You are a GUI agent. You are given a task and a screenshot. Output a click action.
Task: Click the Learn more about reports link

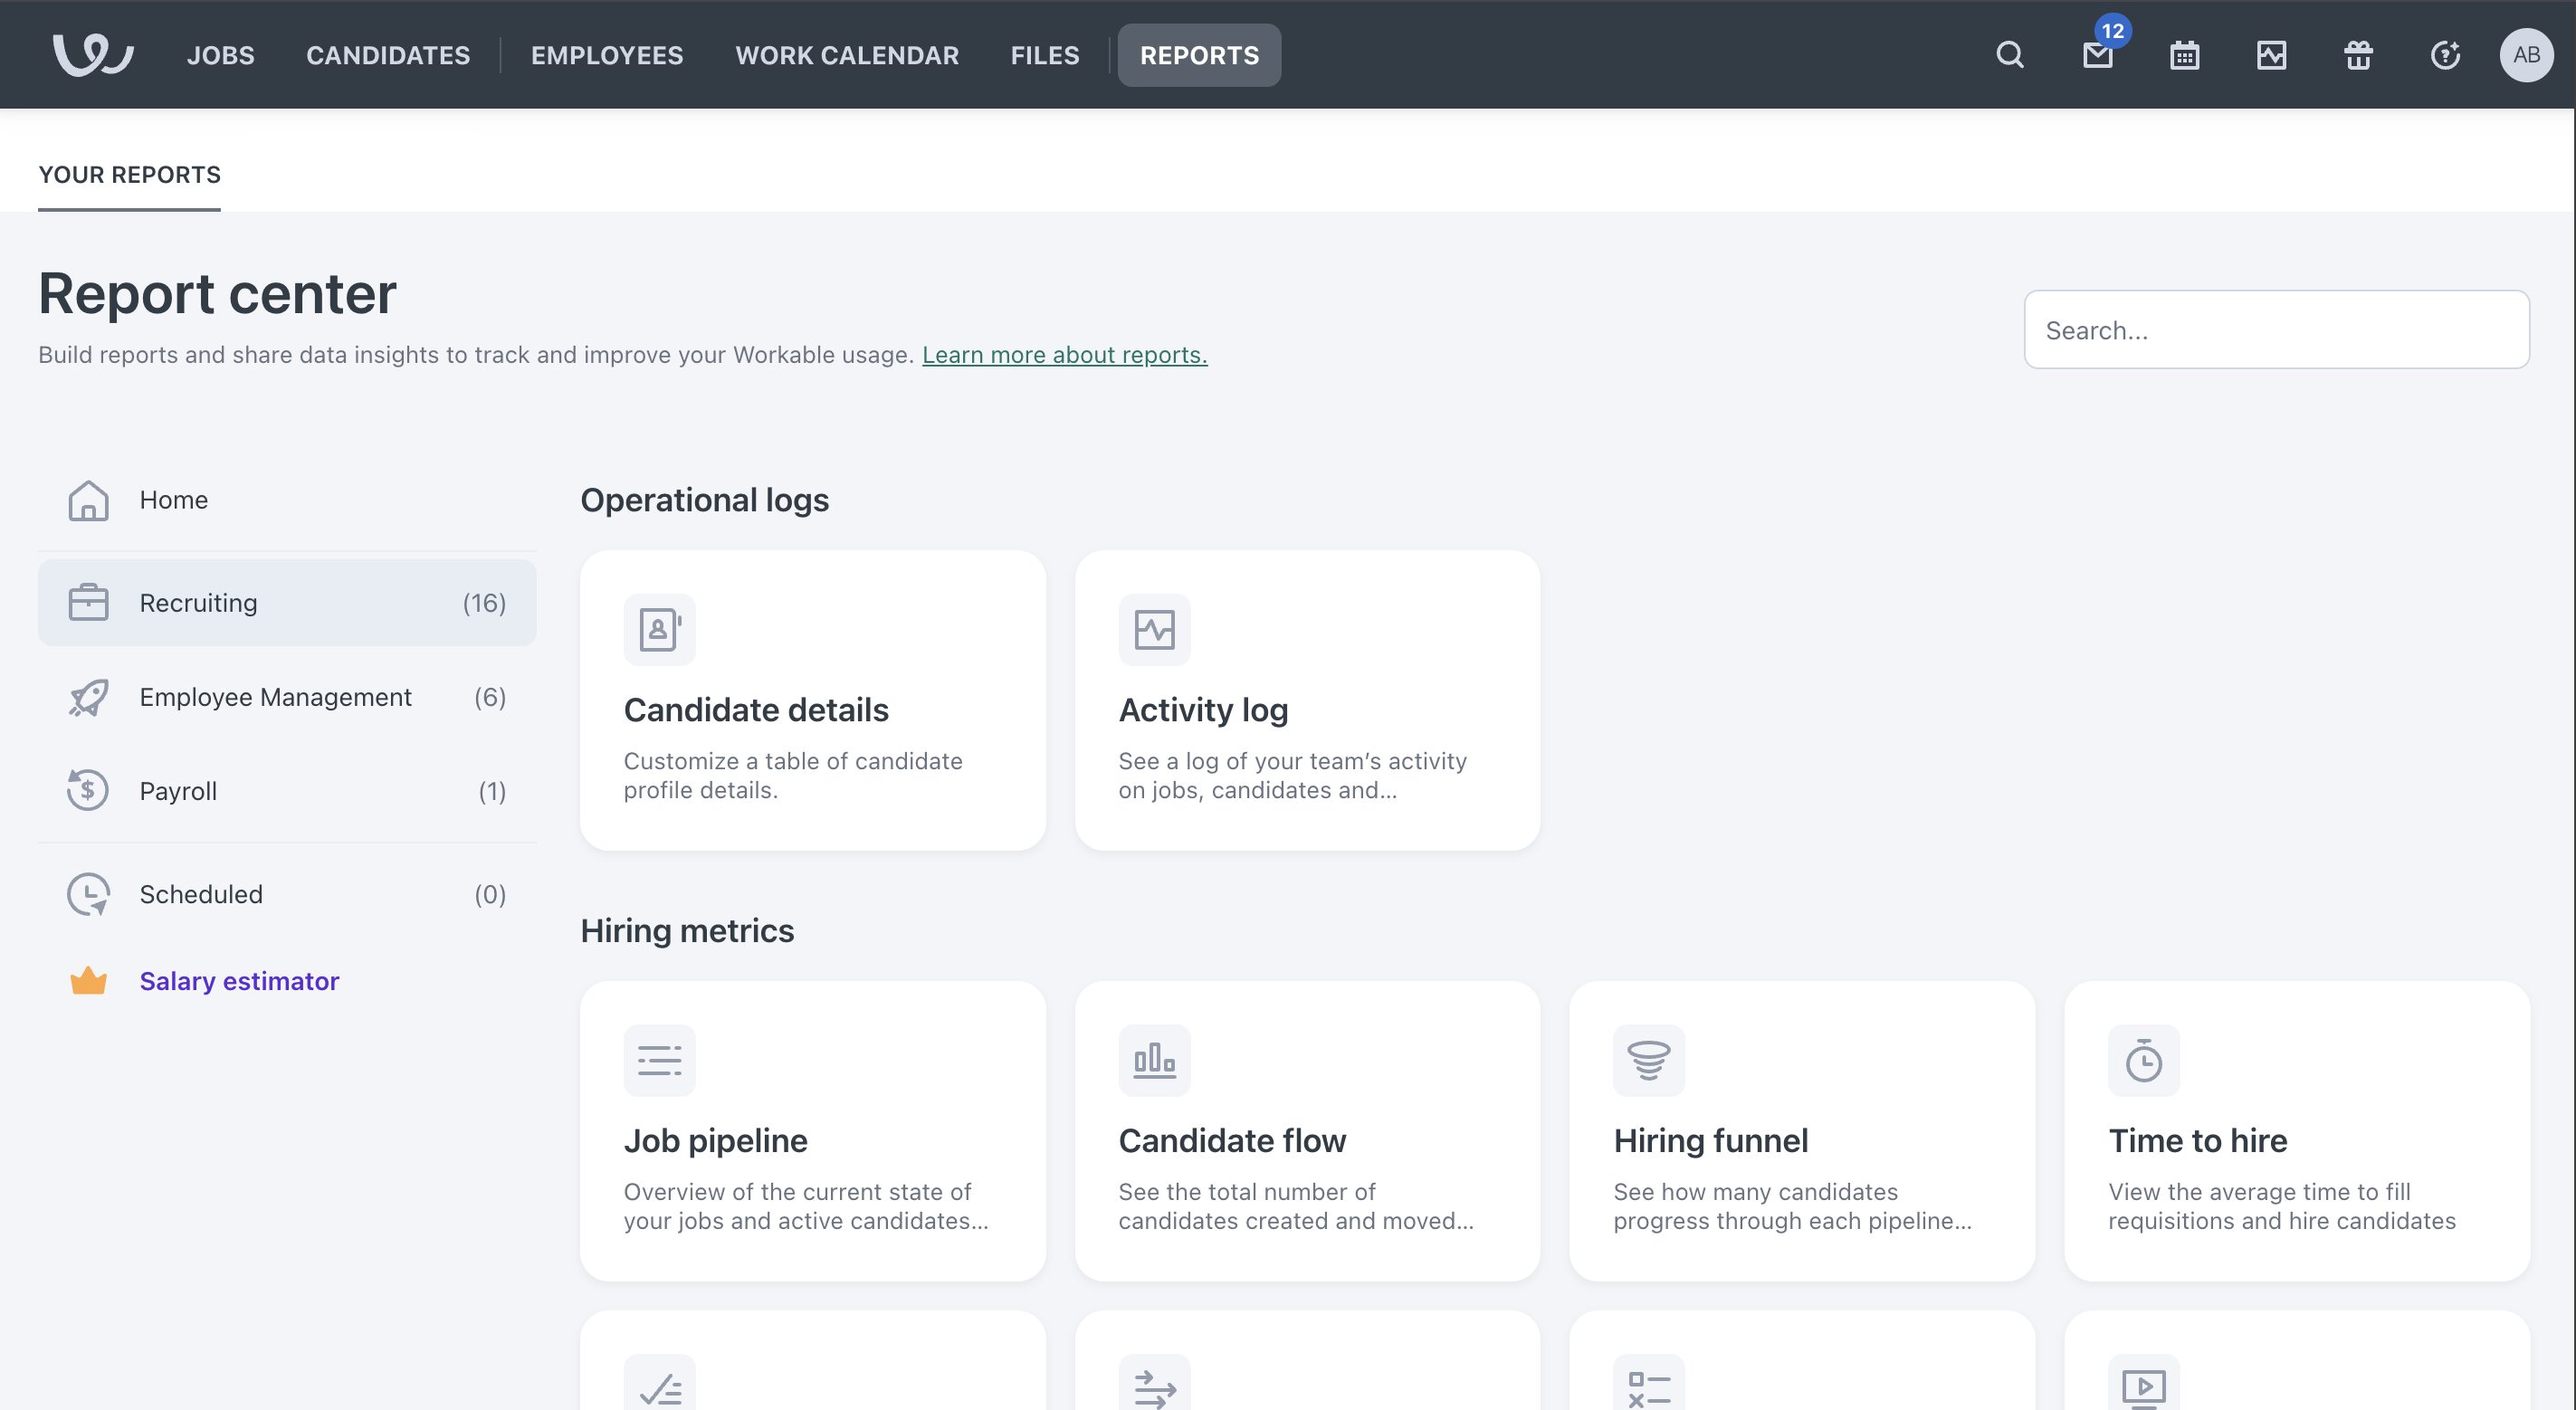click(1064, 355)
